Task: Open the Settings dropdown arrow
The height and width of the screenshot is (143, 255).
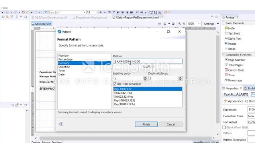Action: coord(218,24)
